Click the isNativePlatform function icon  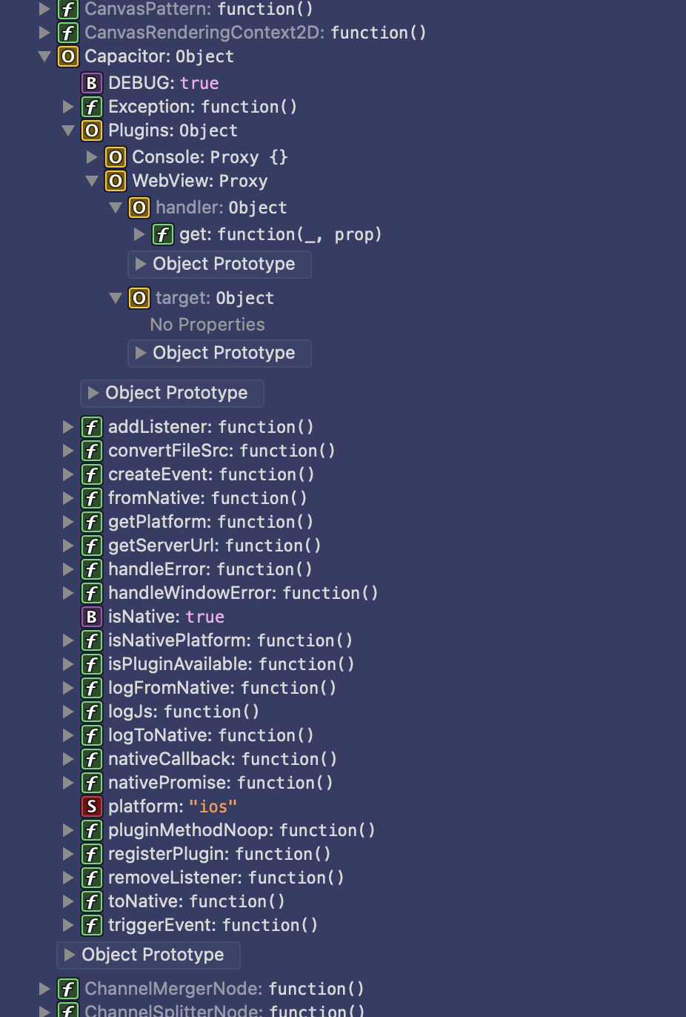point(91,640)
